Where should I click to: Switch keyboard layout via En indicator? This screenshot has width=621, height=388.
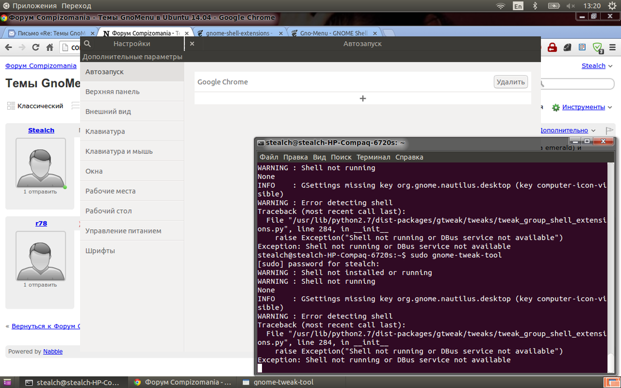(x=518, y=5)
